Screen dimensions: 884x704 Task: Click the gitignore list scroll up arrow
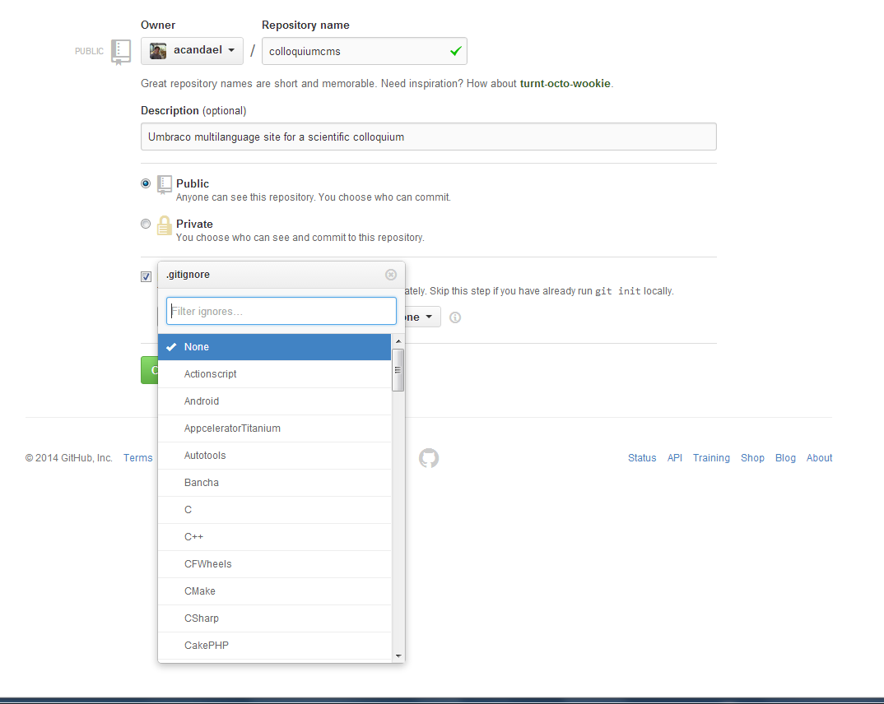coord(398,341)
